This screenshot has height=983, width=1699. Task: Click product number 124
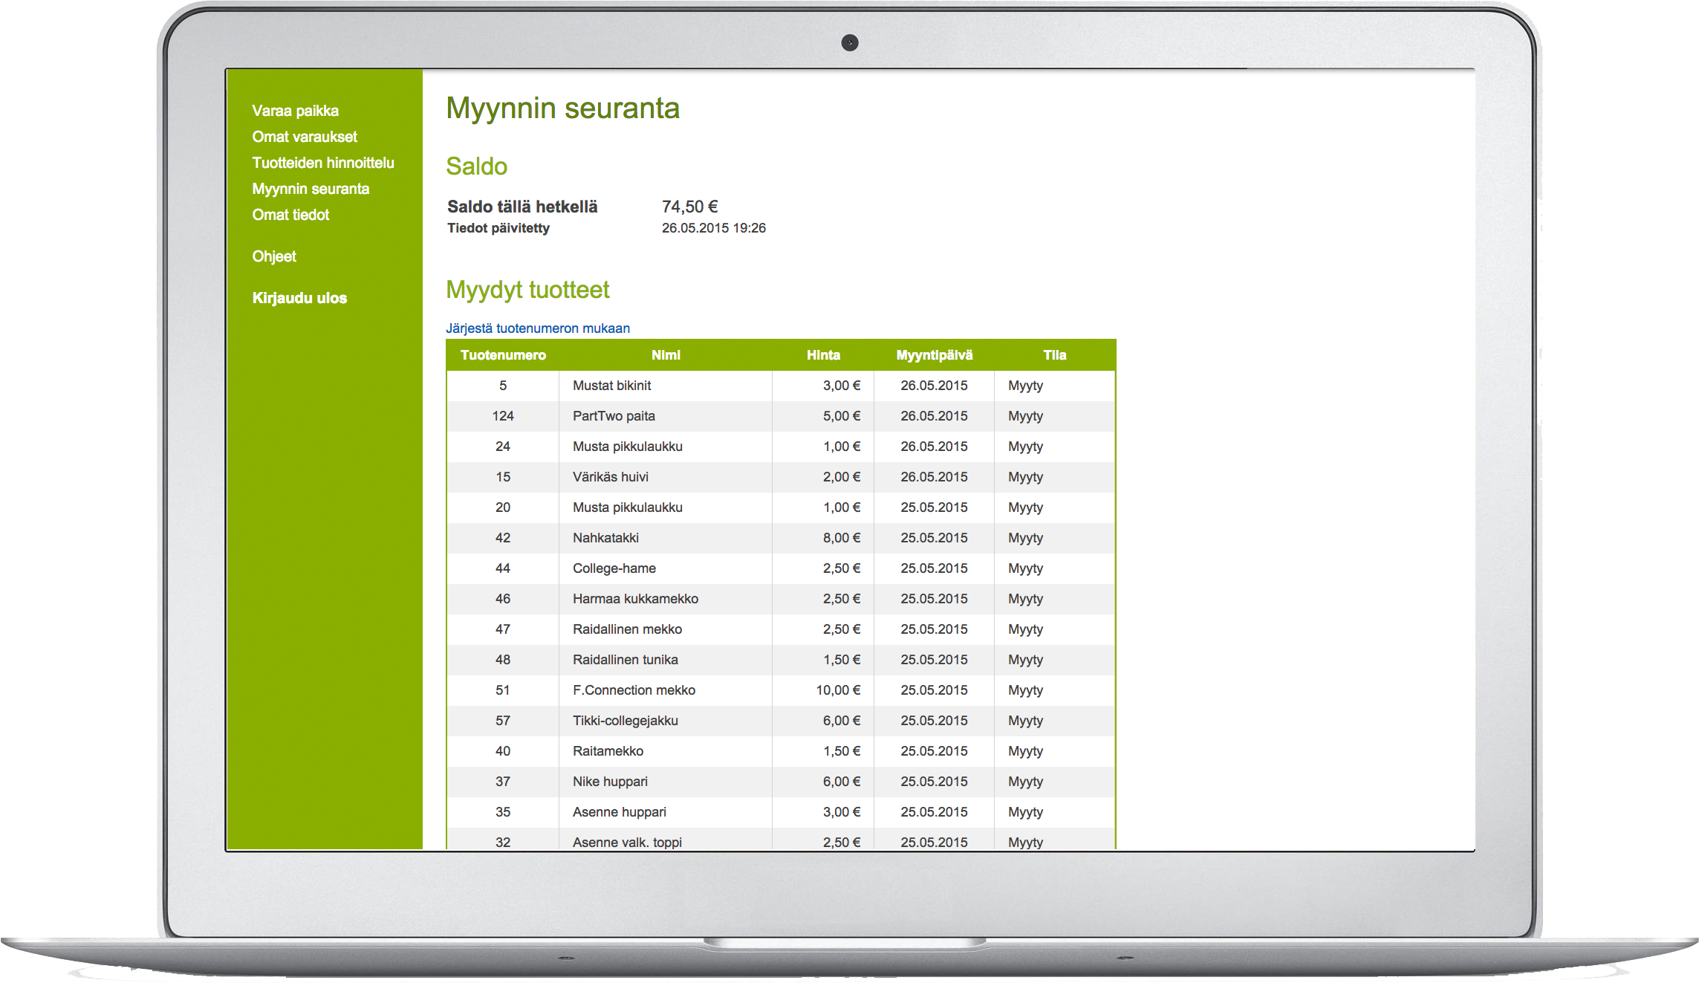503,416
